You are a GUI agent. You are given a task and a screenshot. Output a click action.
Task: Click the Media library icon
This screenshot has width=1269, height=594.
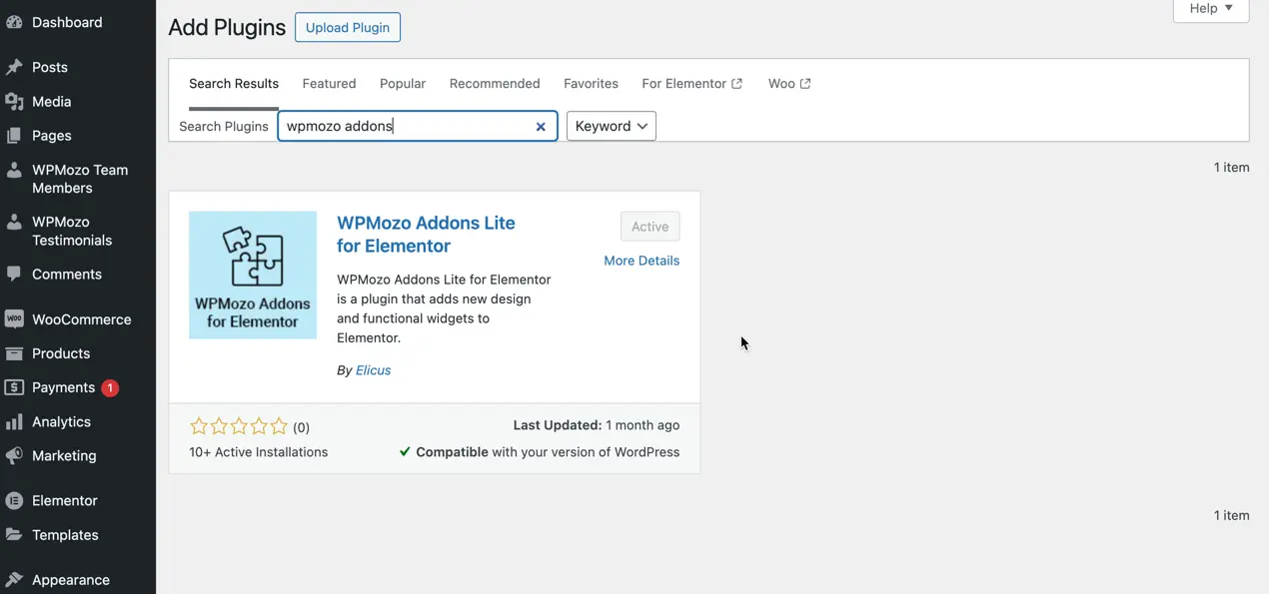[x=14, y=102]
